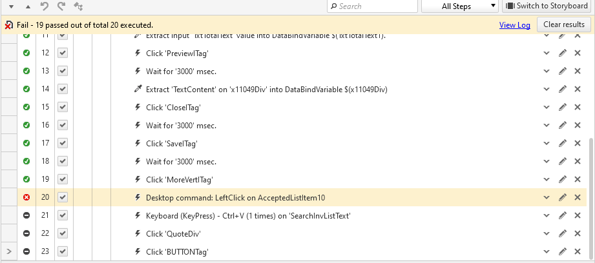Click the undo arrow in toolbar
The width and height of the screenshot is (595, 263).
[45, 6]
